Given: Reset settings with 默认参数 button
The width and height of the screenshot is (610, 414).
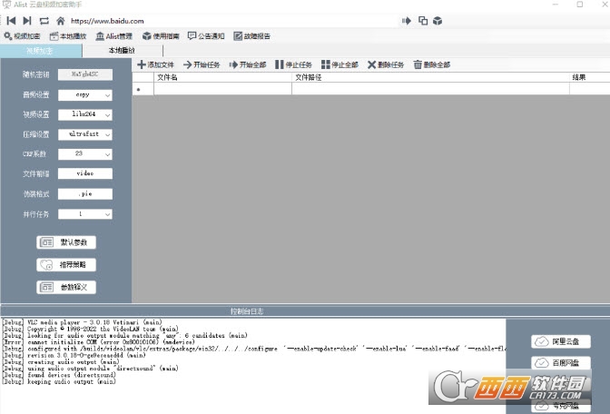Looking at the screenshot, I should pos(66,242).
